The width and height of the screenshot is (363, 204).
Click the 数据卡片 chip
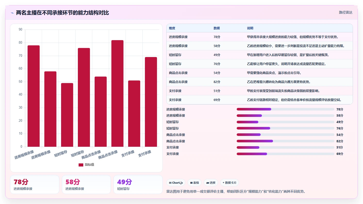(229, 183)
